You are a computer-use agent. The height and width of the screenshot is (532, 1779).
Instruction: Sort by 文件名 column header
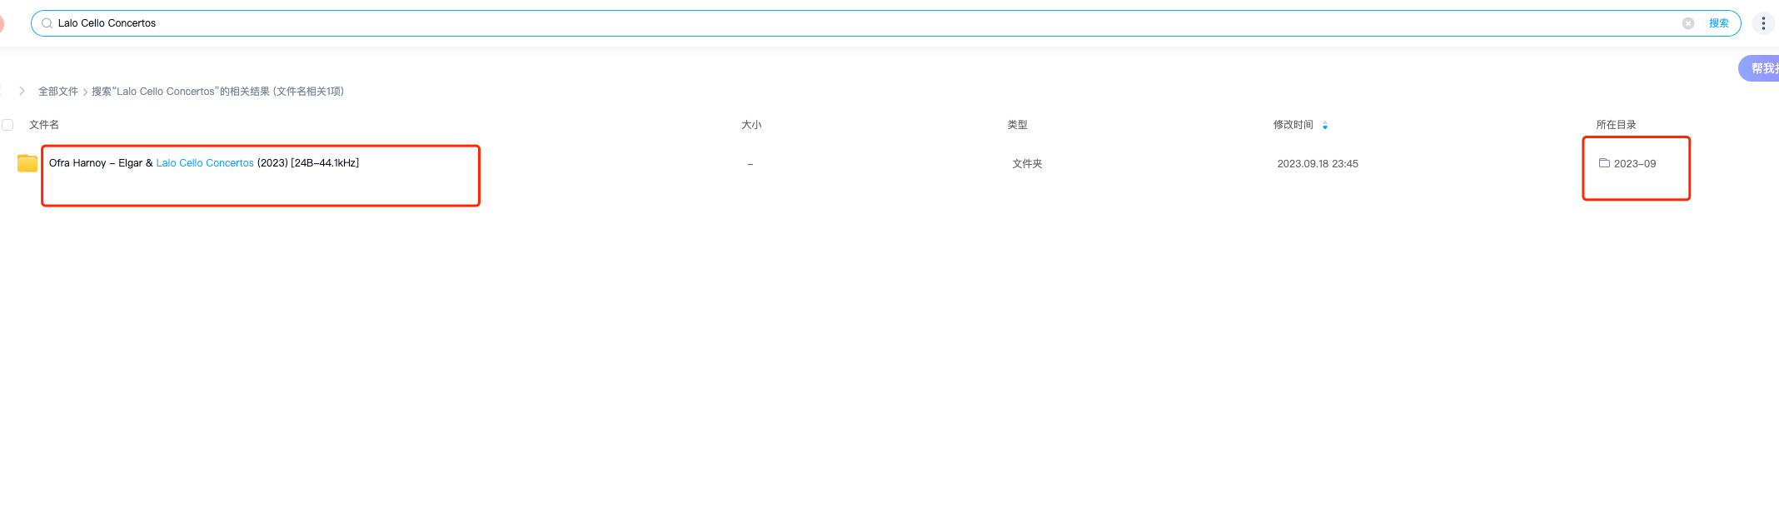point(44,125)
